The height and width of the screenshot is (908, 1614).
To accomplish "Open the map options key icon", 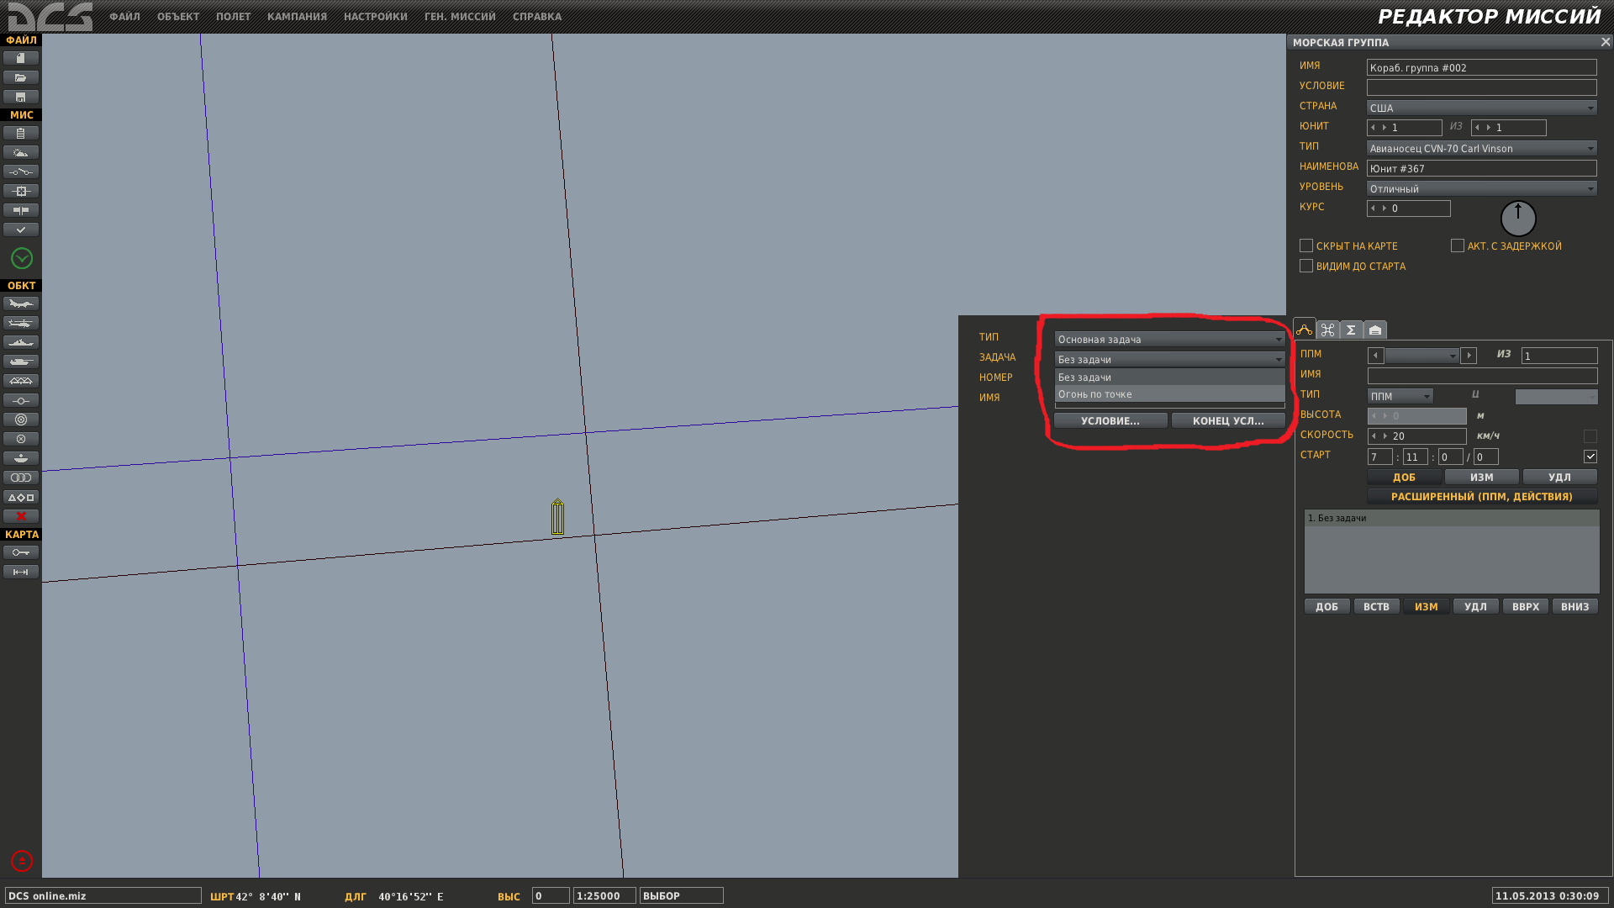I will (x=21, y=552).
